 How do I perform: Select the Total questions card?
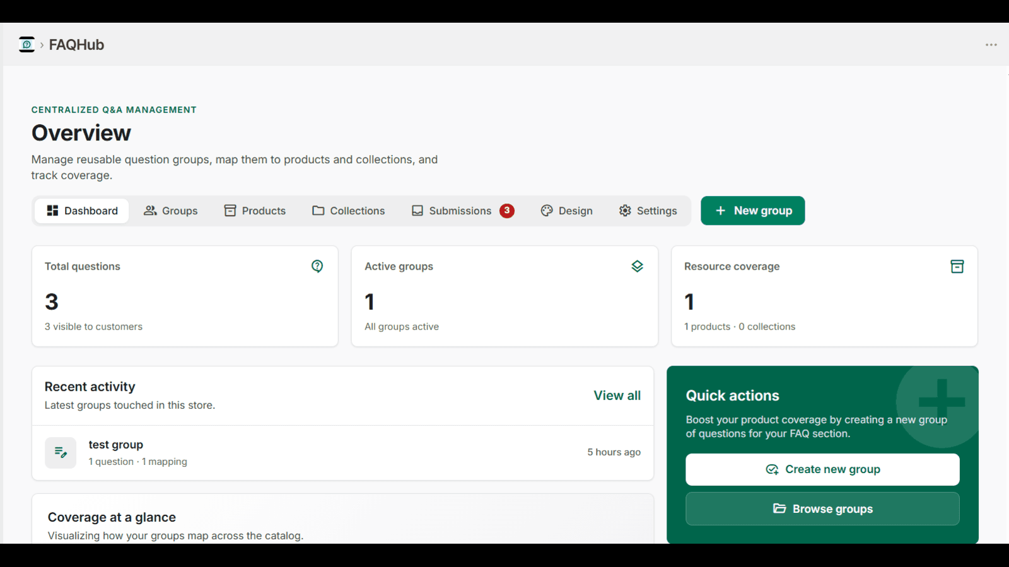tap(185, 296)
